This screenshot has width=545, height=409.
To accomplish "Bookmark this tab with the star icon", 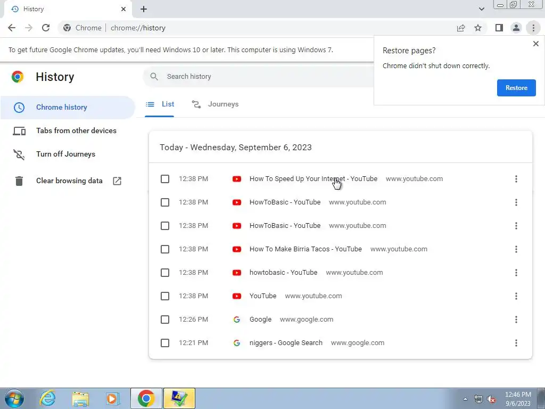I will [x=478, y=28].
